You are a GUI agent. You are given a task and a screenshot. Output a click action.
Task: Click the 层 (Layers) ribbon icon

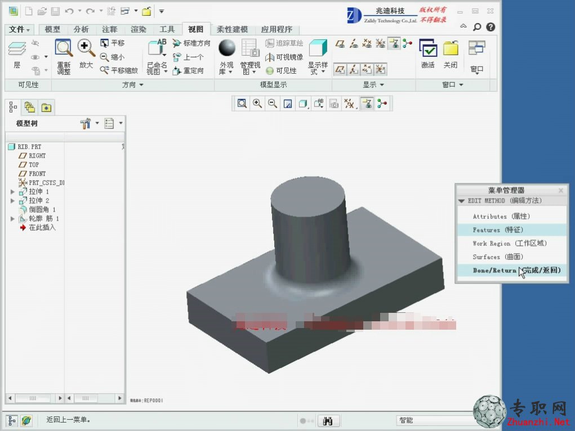coord(17,49)
